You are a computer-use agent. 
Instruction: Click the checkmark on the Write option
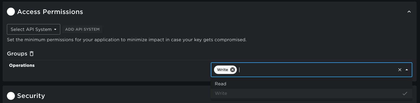click(x=405, y=93)
